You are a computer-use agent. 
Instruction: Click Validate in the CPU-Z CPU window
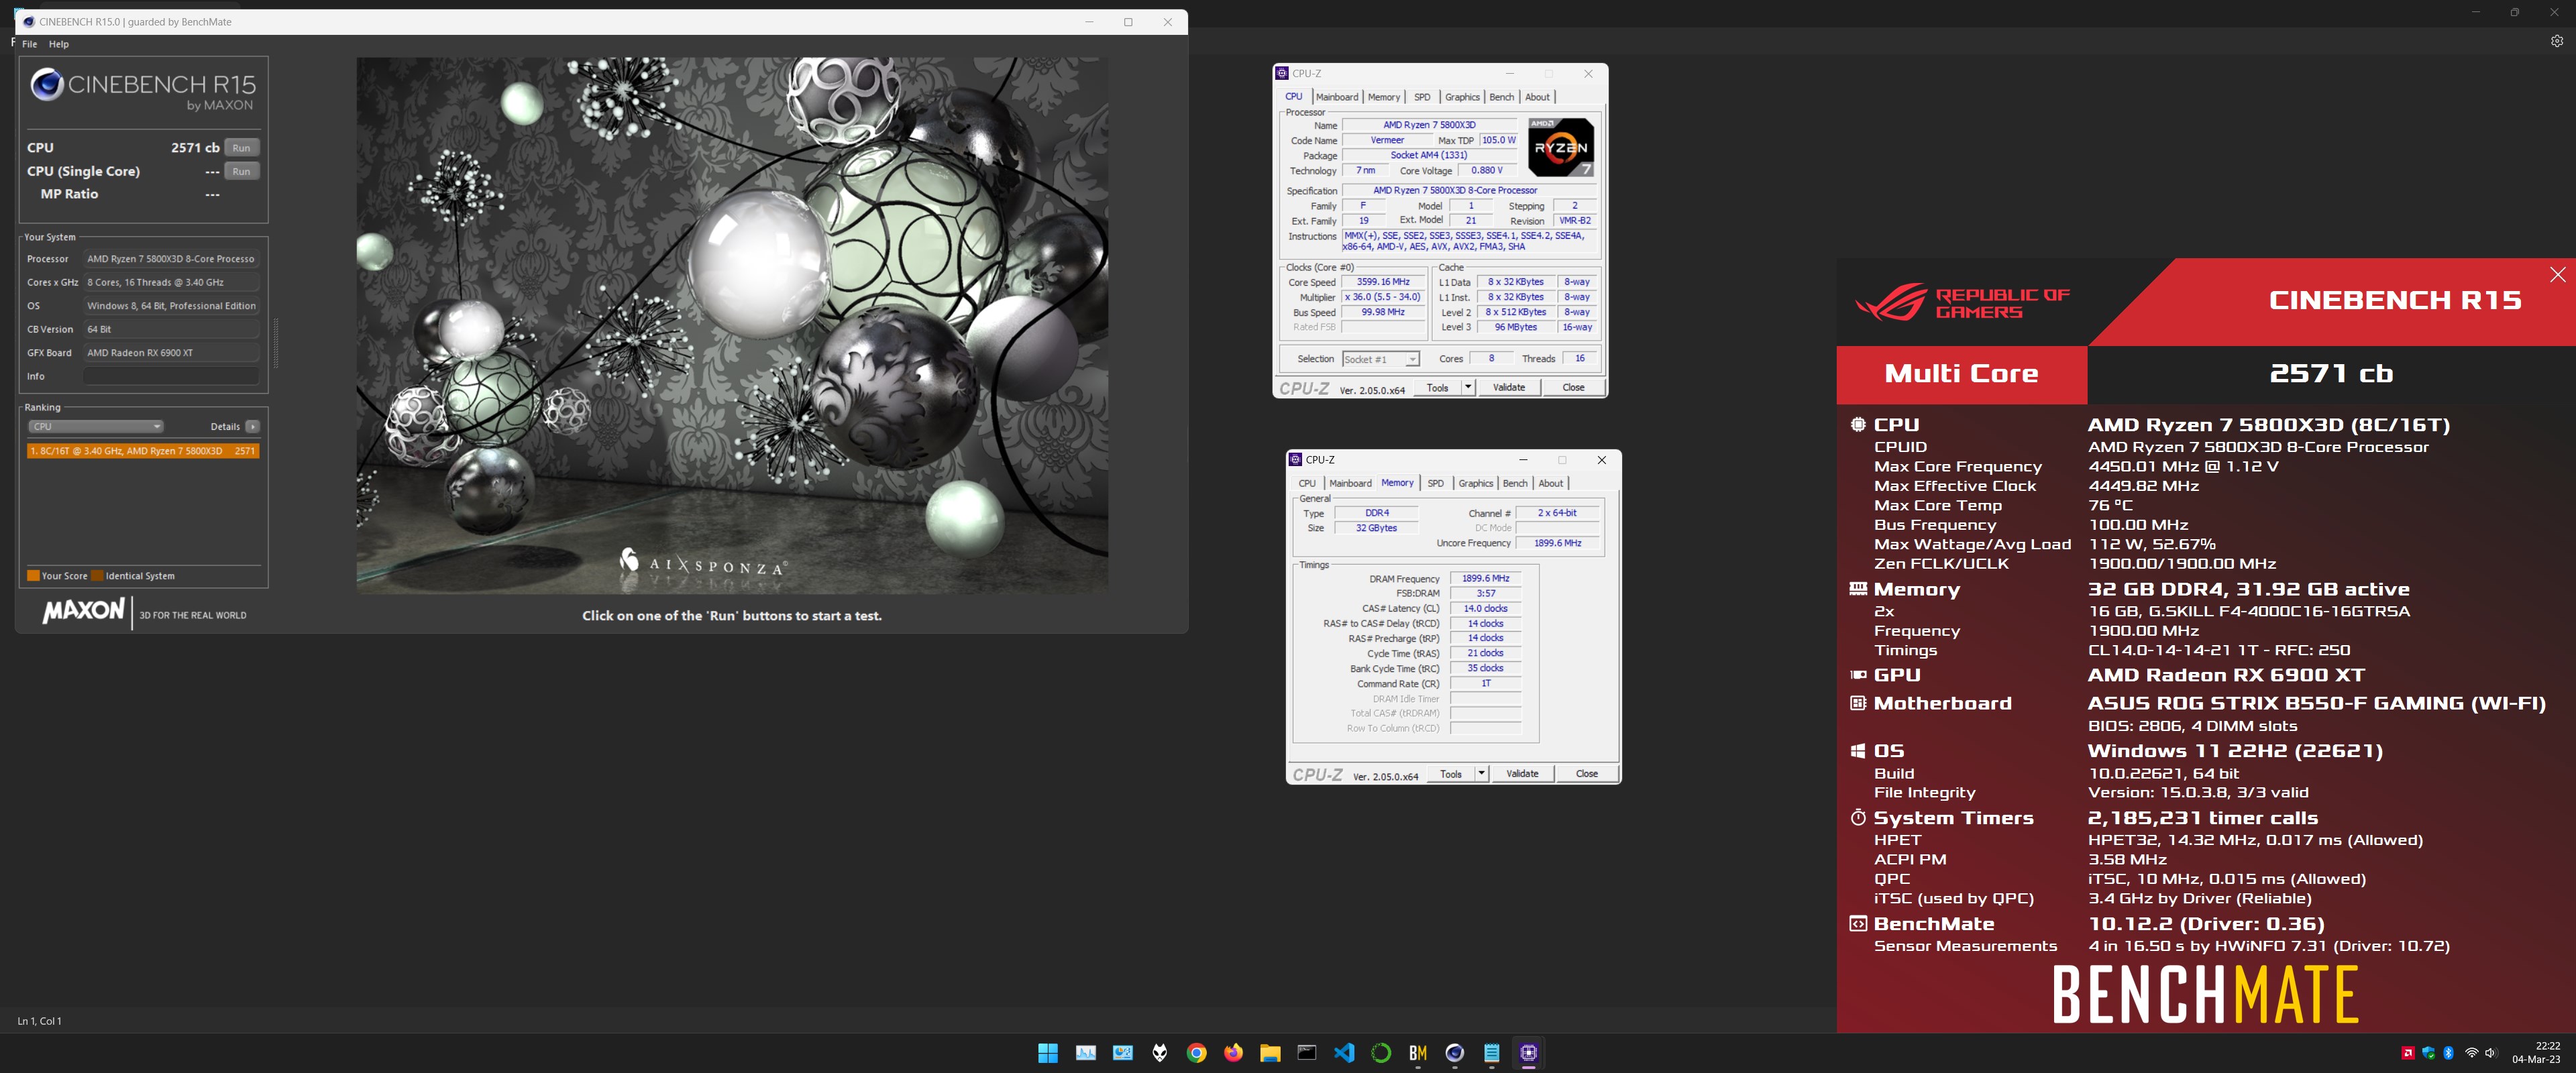(x=1508, y=387)
